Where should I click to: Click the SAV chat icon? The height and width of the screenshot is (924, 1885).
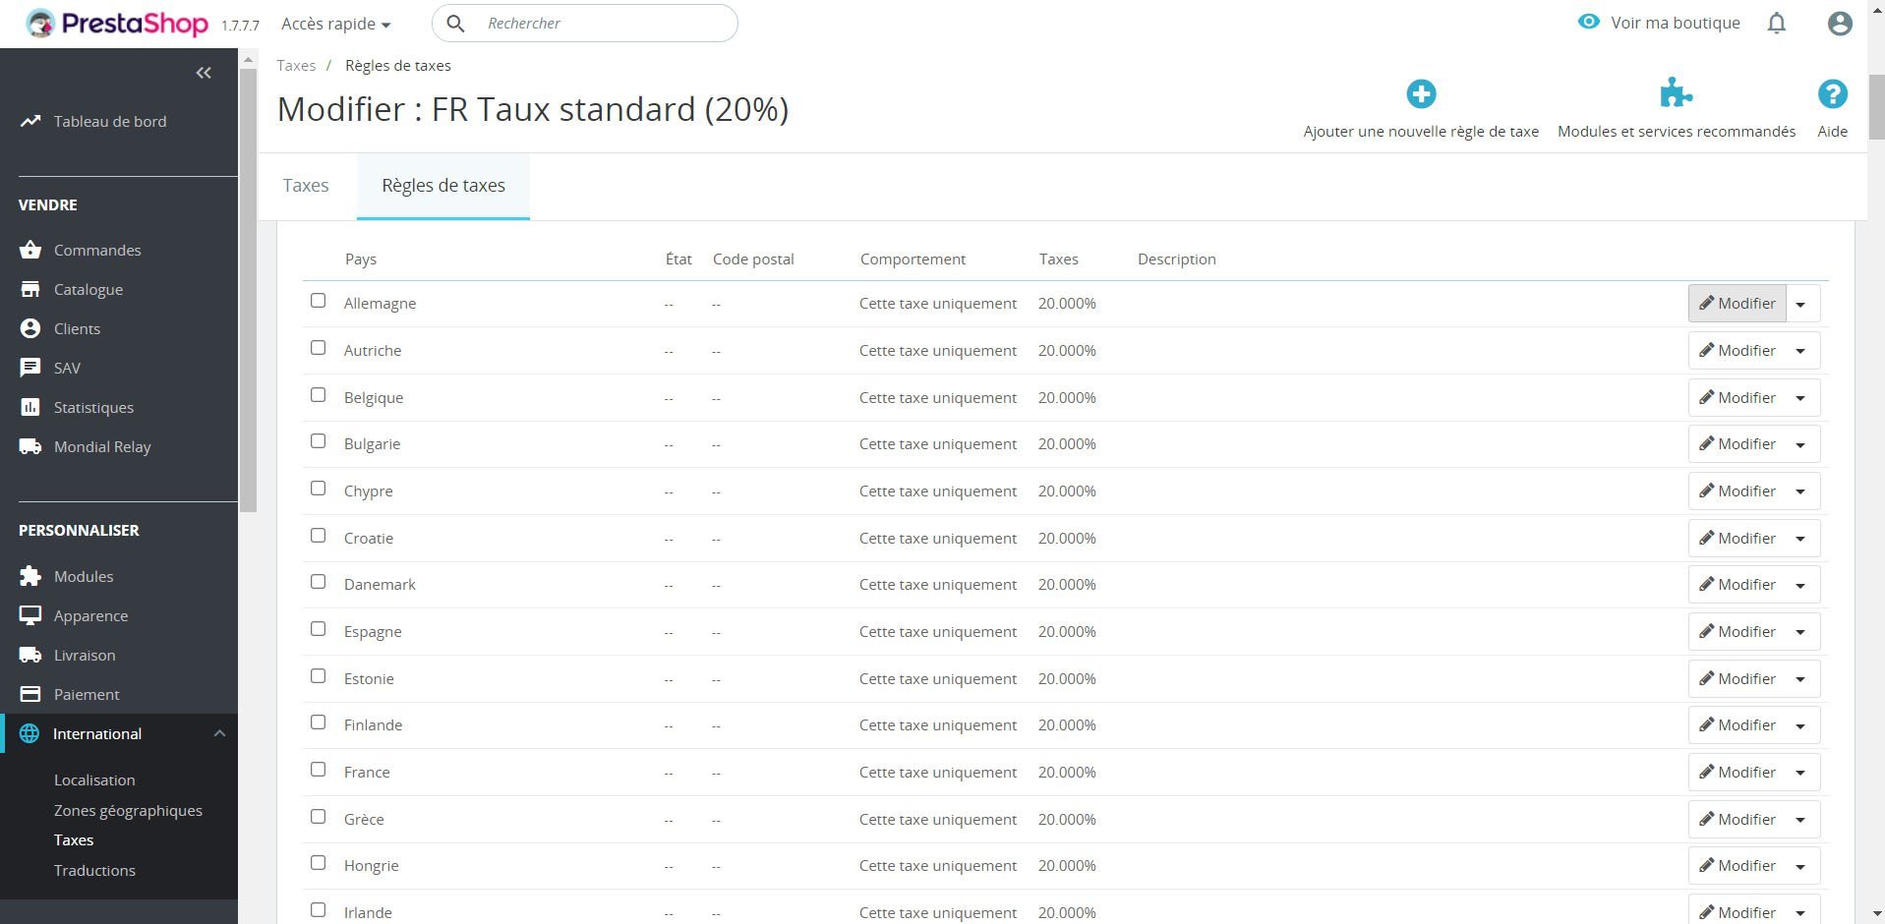pos(30,368)
